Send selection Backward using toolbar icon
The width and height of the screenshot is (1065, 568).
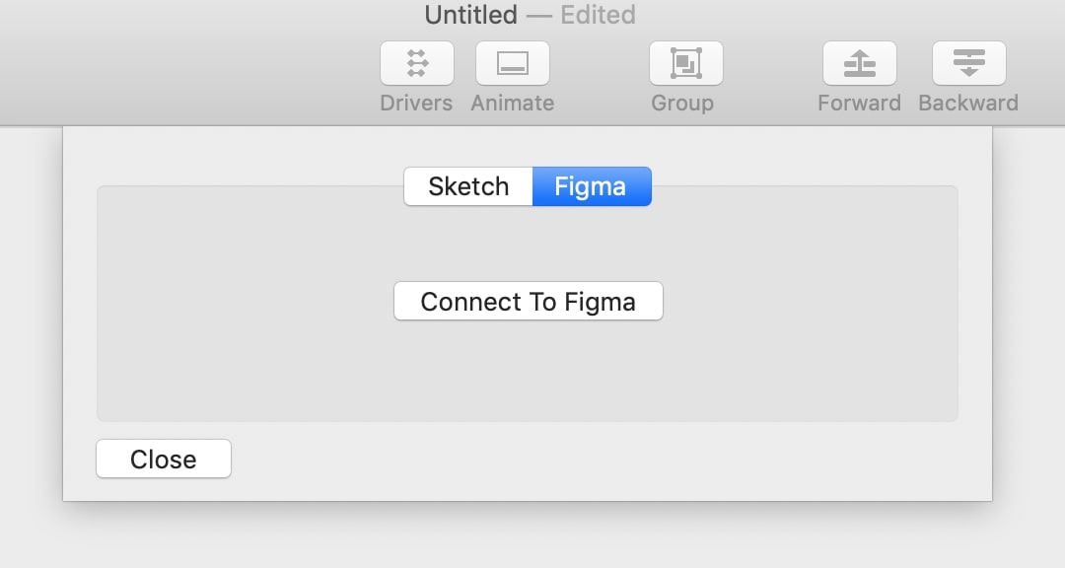pyautogui.click(x=968, y=63)
